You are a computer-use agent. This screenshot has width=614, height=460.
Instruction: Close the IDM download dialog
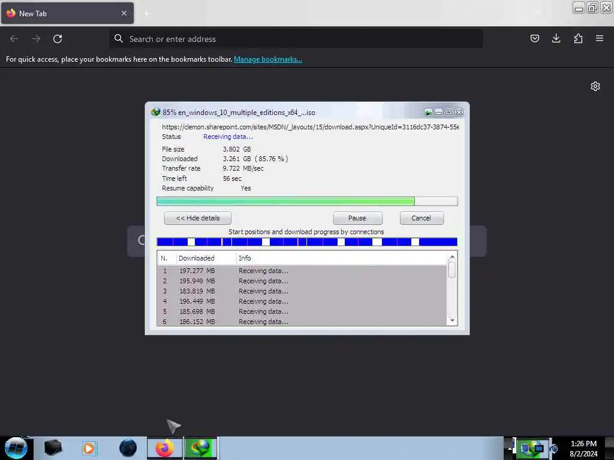click(459, 113)
